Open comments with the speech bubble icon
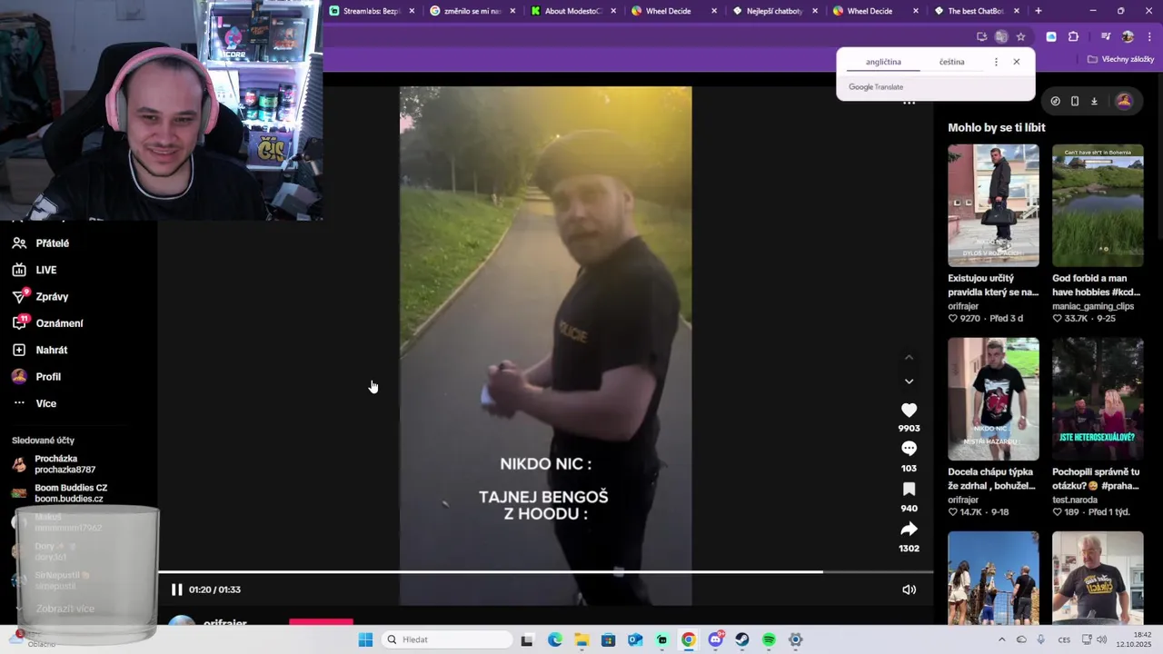Viewport: 1163px width, 654px height. [909, 449]
